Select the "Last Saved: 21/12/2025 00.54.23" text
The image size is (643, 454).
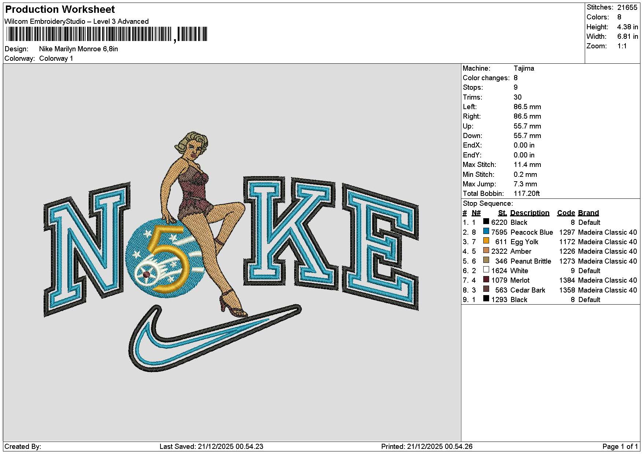211,447
